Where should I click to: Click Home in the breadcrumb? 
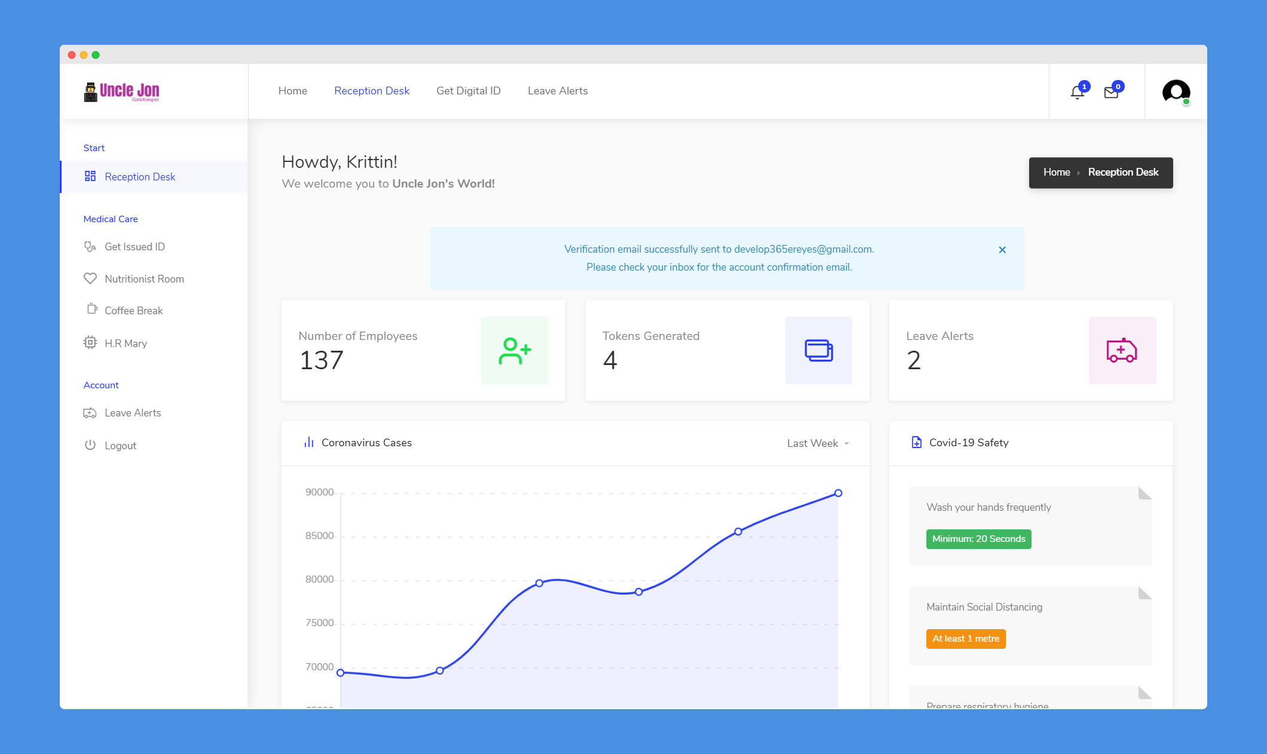click(x=1056, y=172)
